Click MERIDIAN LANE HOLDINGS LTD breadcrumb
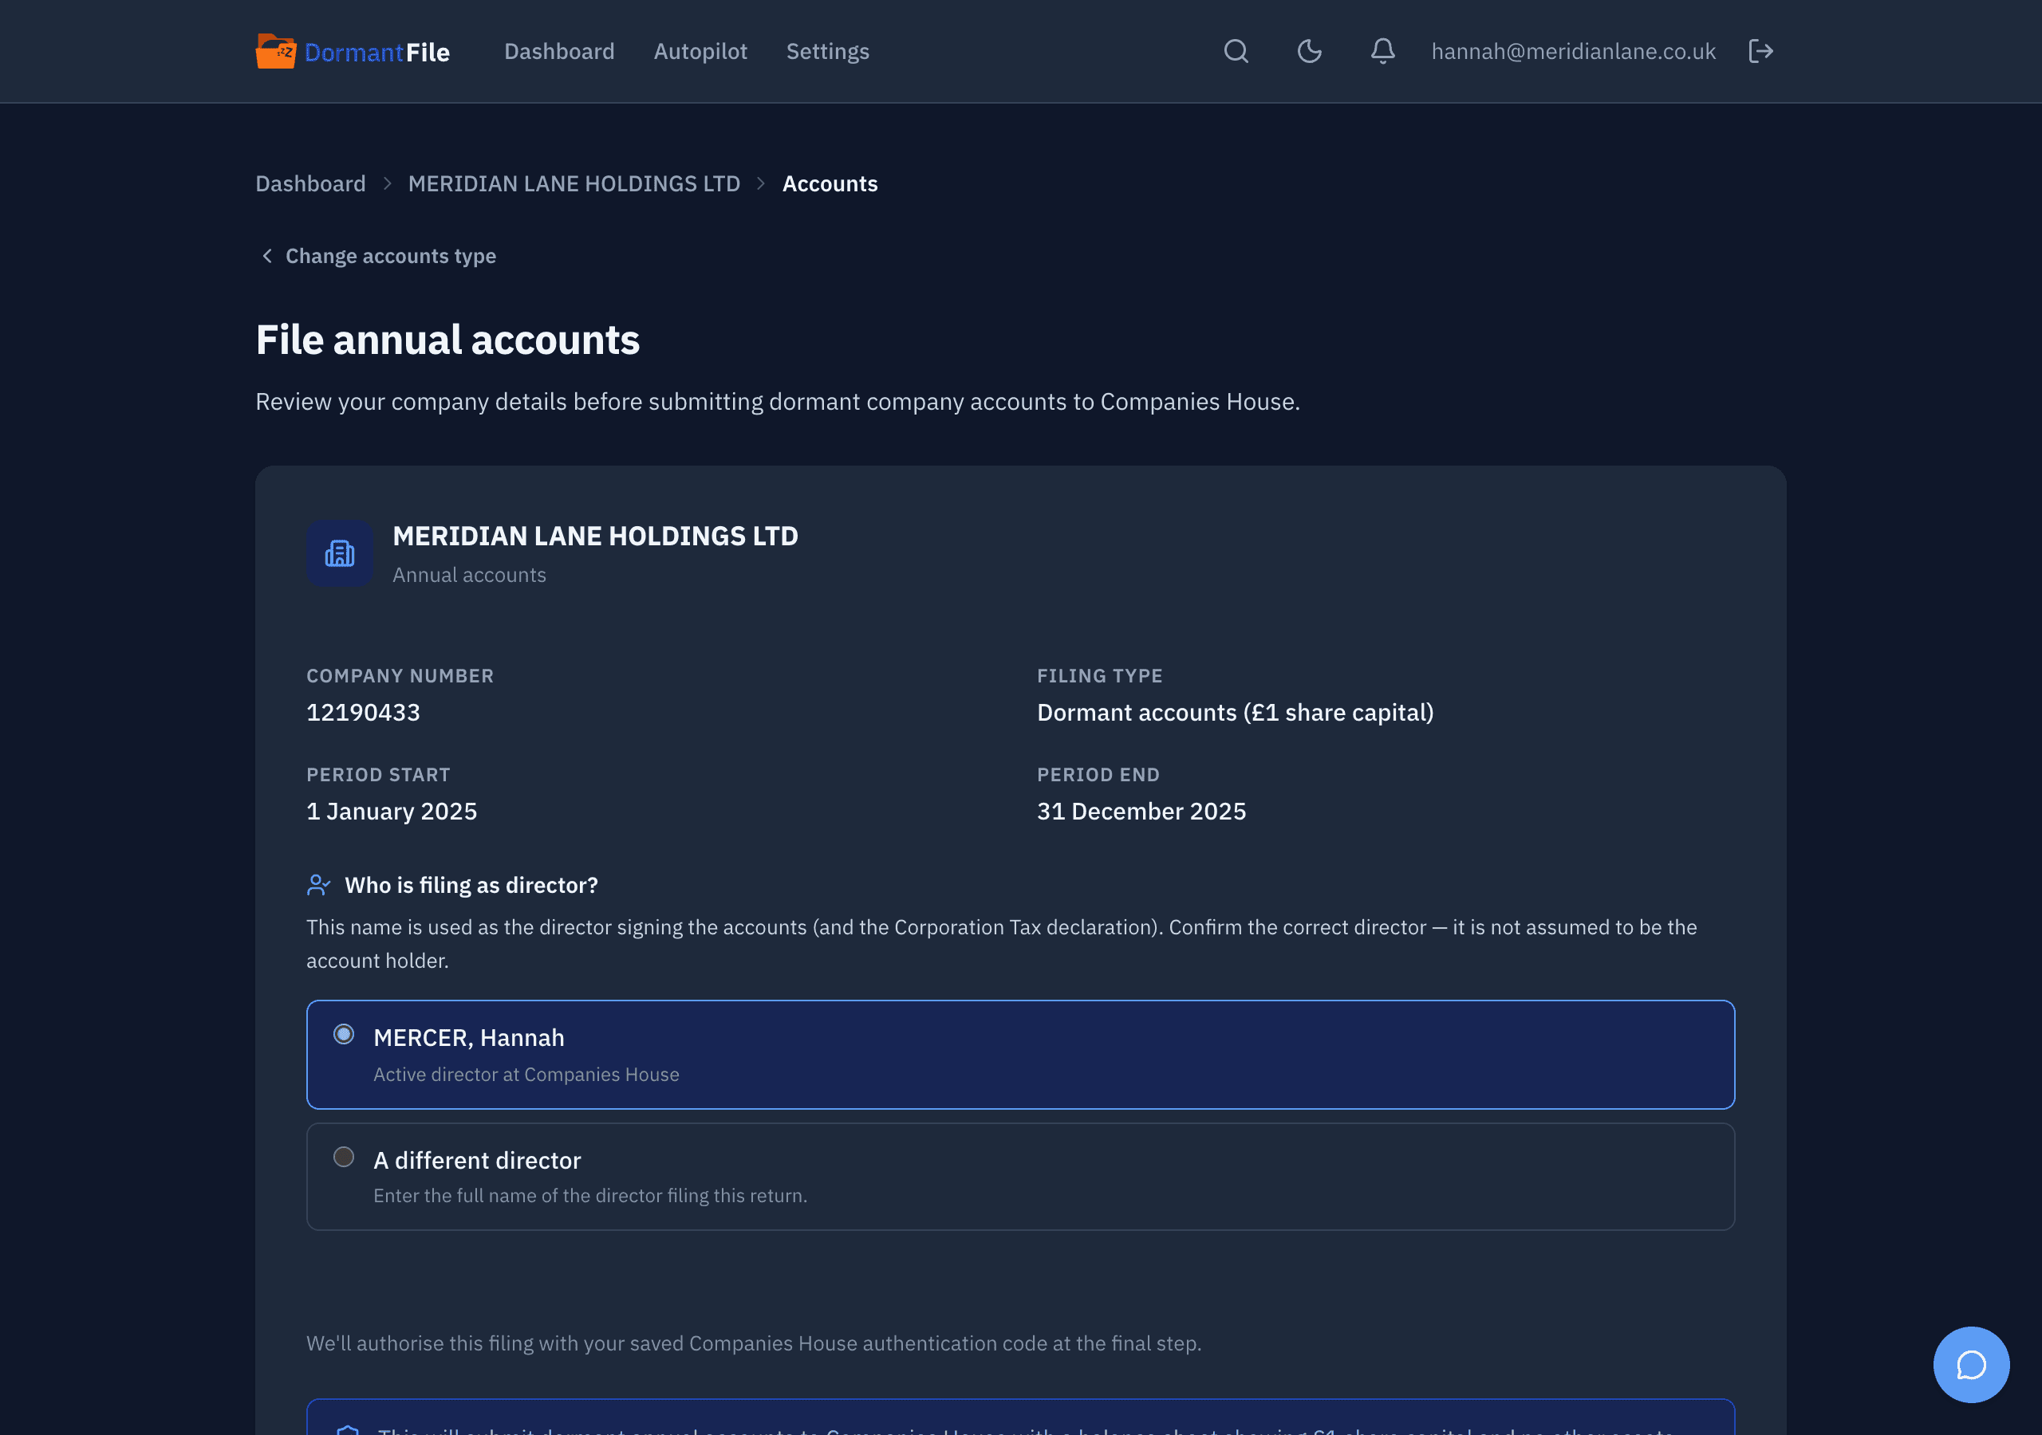Screen dimensions: 2042x1435 tap(574, 183)
